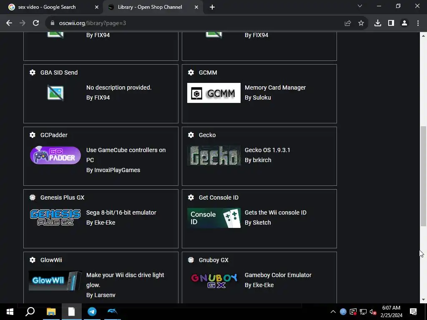Open the GCMM logo thumbnail

214,93
